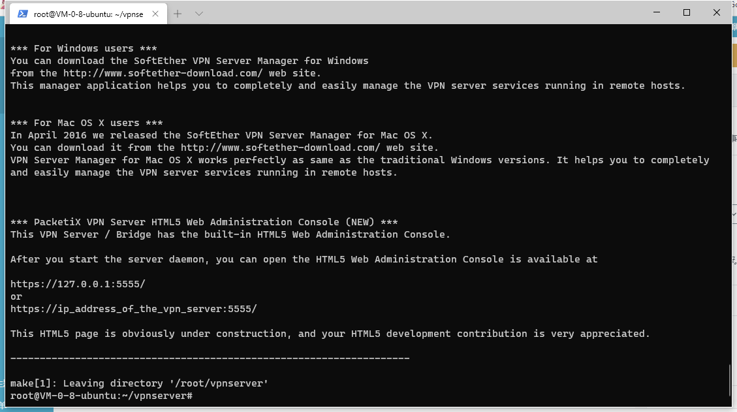This screenshot has width=737, height=412.
Task: Close the root@VM-0-8-ubuntu tab
Action: point(155,14)
